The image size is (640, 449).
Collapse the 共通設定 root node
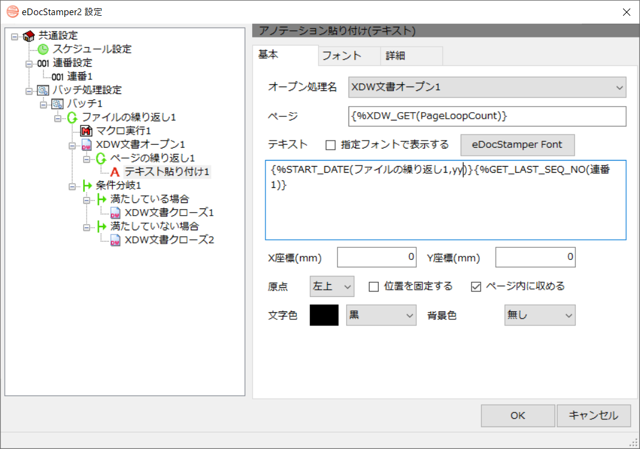15,37
